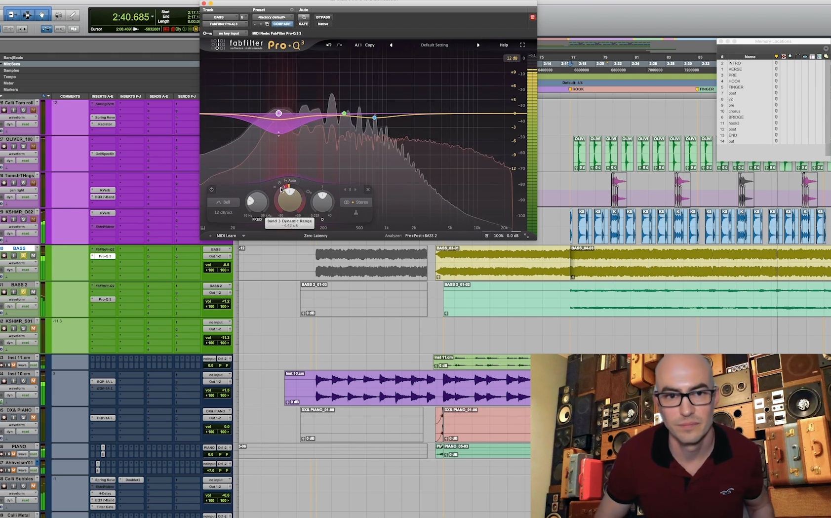Select the Pencil tool
The width and height of the screenshot is (831, 518).
73,15
